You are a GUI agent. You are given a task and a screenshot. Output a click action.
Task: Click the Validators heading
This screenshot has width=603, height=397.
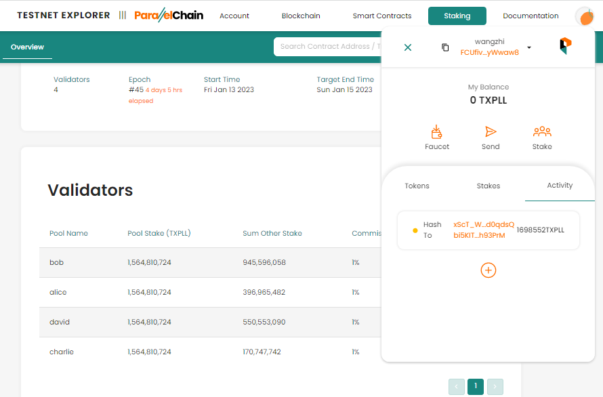pos(90,190)
